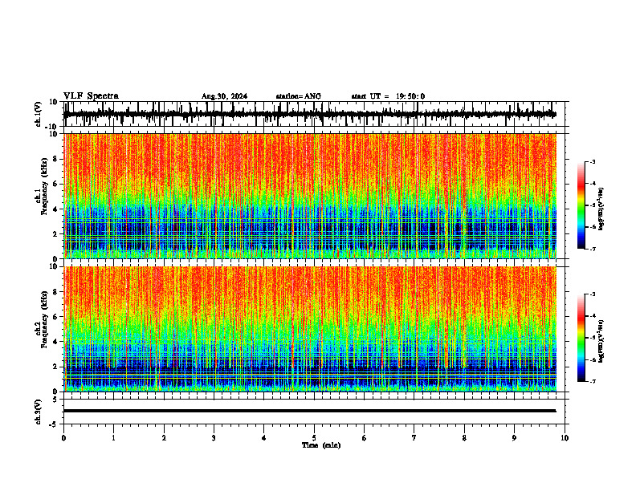This screenshot has width=636, height=491.
Task: Click the 'Time (min)' axis label
Action: click(321, 445)
